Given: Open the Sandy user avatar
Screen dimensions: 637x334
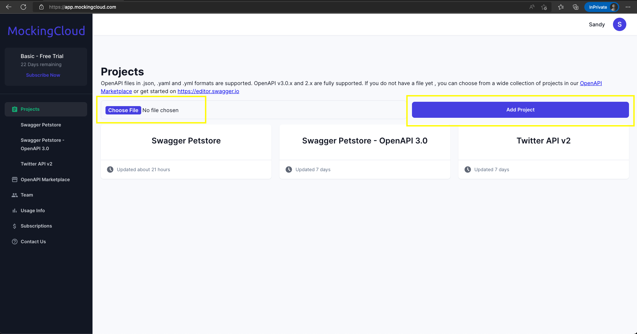Looking at the screenshot, I should click(620, 24).
